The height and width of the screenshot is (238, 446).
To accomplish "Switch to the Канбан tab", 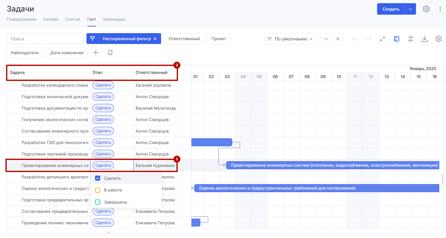I will pos(51,19).
